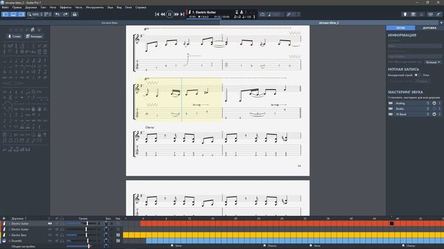Open the Инструменты menu

click(x=94, y=8)
